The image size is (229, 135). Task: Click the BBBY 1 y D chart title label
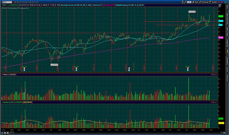10,5
